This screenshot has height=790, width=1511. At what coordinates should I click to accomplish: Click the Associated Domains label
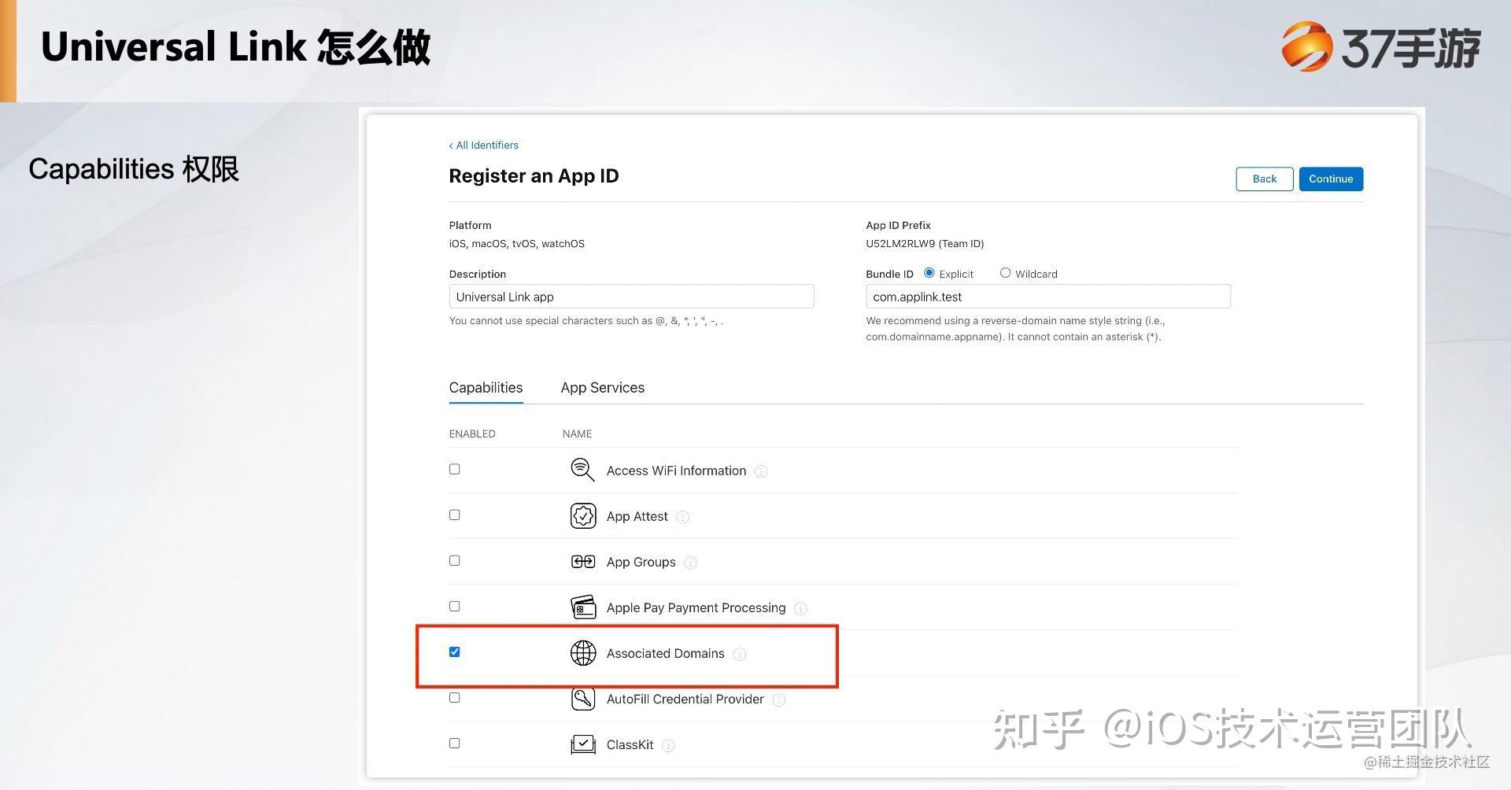tap(666, 654)
